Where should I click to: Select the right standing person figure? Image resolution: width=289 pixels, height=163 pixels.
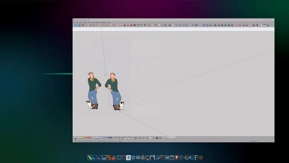(114, 91)
